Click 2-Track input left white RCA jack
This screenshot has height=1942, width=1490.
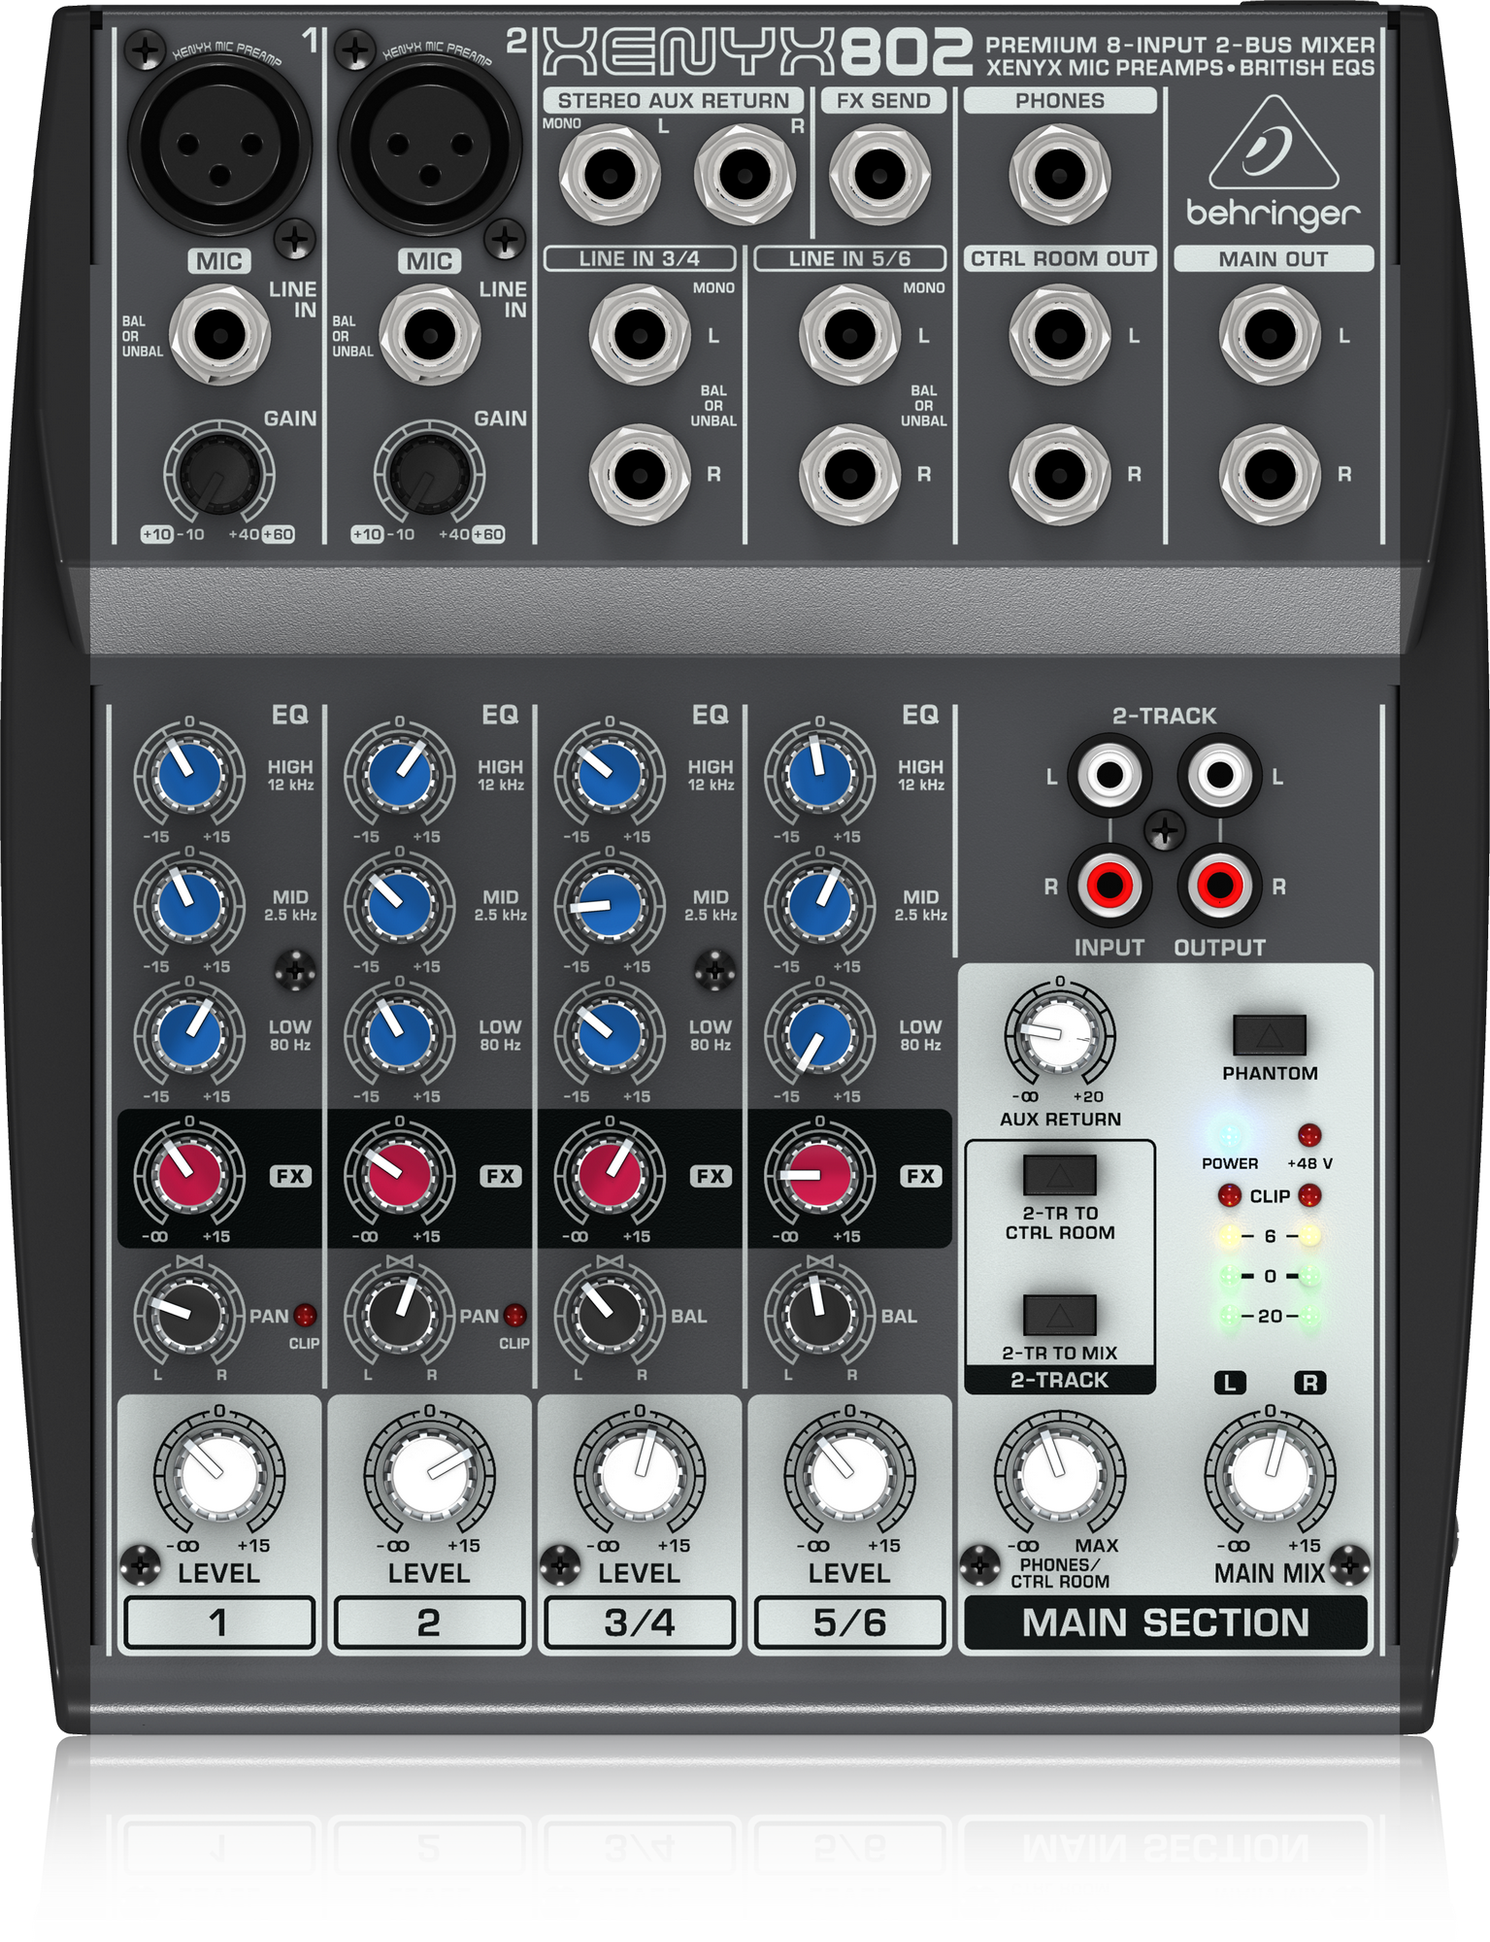pyautogui.click(x=1109, y=775)
